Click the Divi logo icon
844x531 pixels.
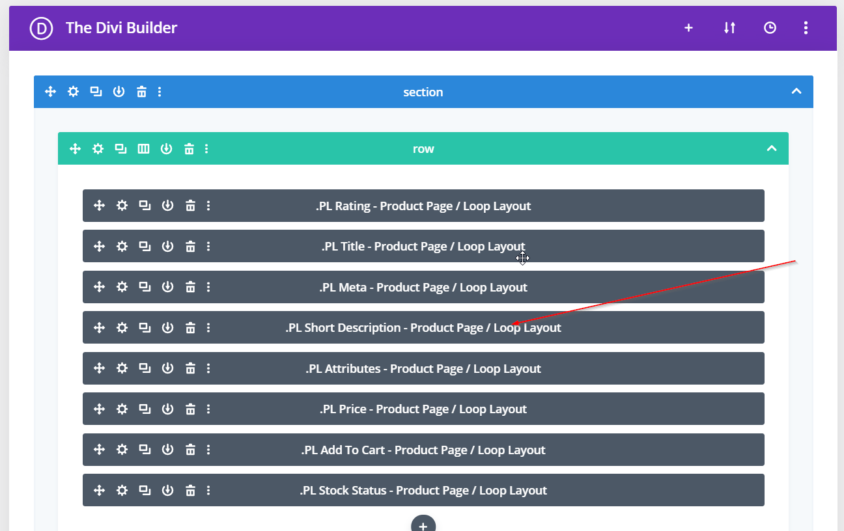tap(41, 28)
